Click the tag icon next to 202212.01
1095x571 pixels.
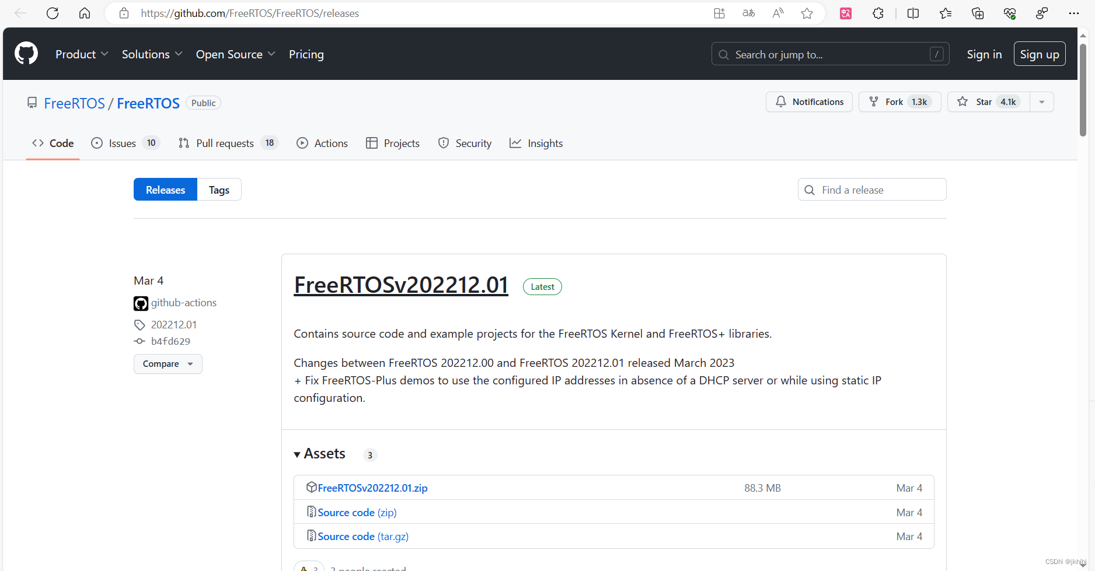tap(140, 325)
